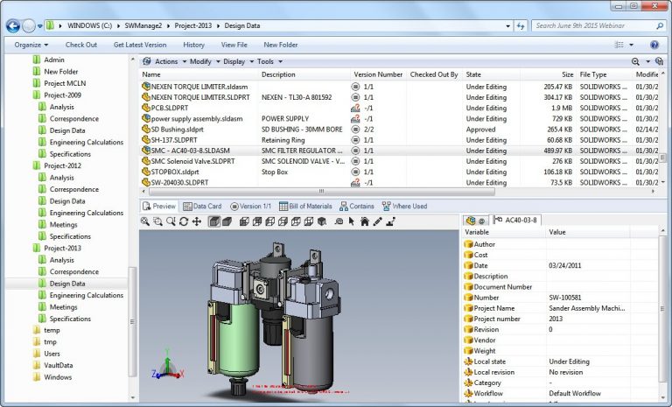Open the Modify dropdown menu
This screenshot has height=407, width=672.
(x=203, y=62)
